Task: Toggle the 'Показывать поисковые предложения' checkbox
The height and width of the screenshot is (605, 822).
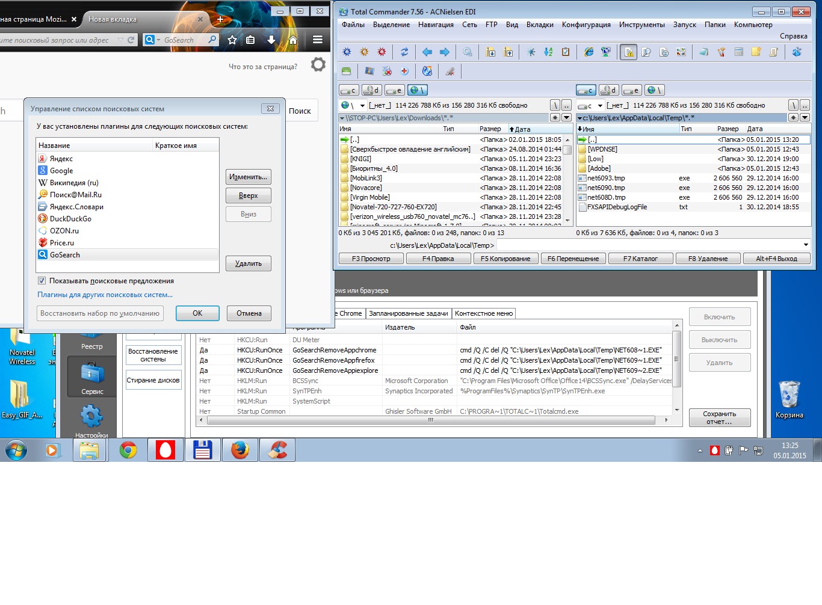Action: (42, 281)
